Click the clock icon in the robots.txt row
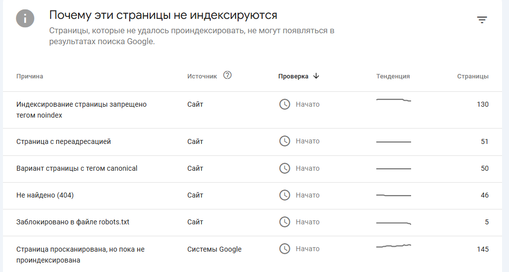 coord(284,222)
